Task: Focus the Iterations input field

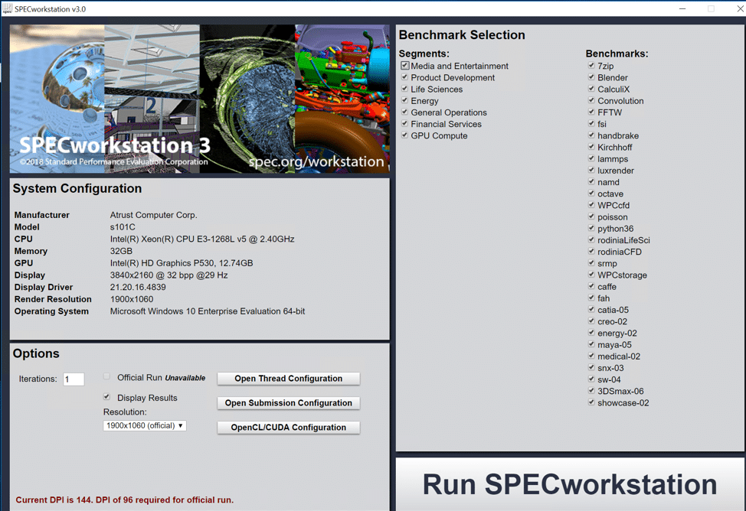Action: pyautogui.click(x=74, y=379)
